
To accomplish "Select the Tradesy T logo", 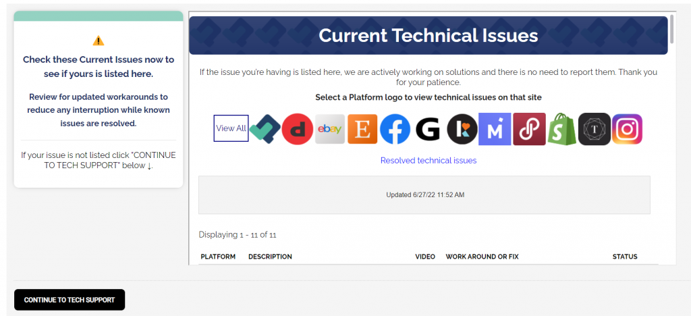I will click(595, 129).
